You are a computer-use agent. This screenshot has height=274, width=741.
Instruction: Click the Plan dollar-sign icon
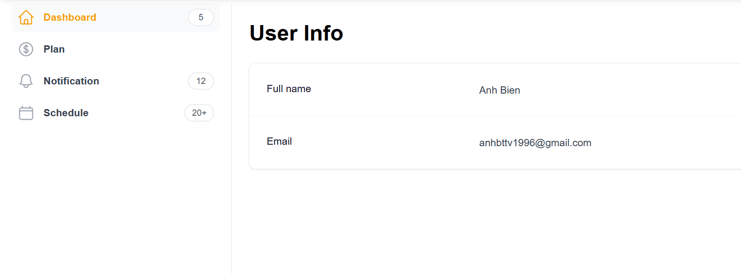[26, 49]
